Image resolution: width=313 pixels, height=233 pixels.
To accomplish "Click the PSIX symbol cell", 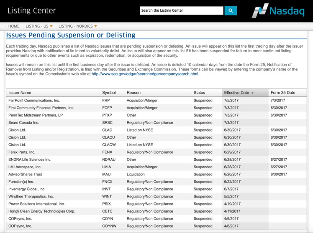I will 106,204.
